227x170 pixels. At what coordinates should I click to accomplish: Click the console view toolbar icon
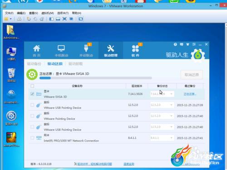tap(80, 19)
